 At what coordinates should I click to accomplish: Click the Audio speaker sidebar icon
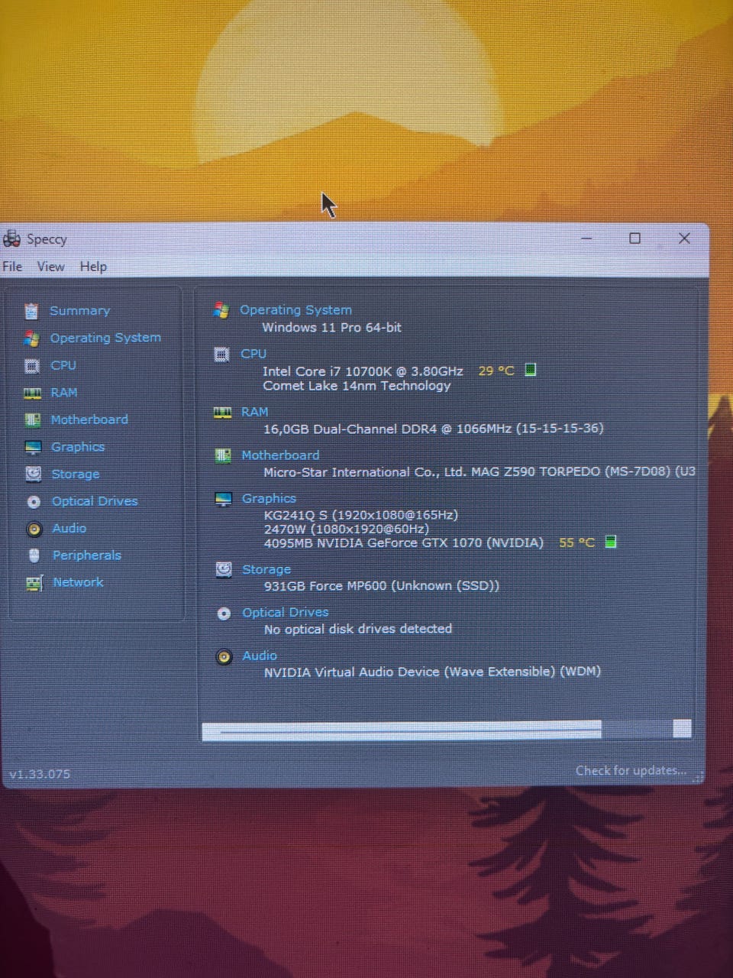click(34, 529)
